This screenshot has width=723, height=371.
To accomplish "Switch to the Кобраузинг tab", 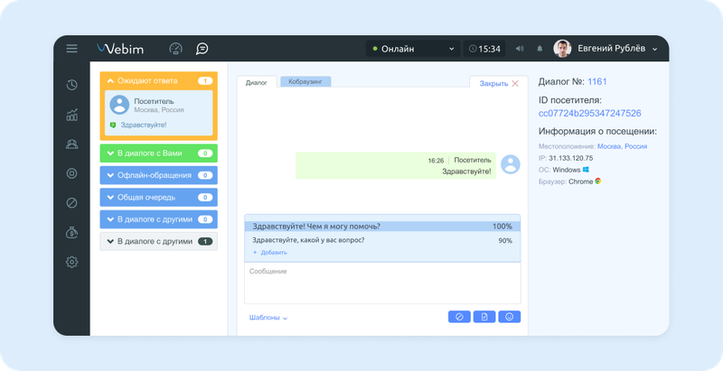I will click(x=305, y=82).
